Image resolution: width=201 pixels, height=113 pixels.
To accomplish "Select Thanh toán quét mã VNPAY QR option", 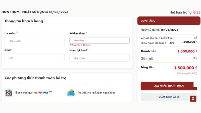I will click(34, 92).
